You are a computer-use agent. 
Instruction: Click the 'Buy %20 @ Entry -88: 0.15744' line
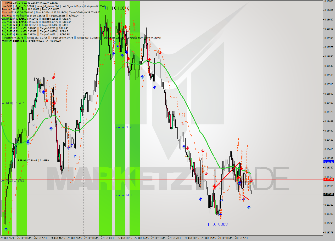(x=35, y=35)
